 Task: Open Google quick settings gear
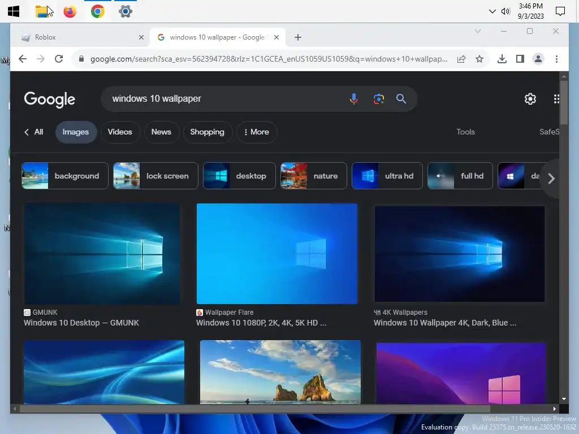pos(530,99)
